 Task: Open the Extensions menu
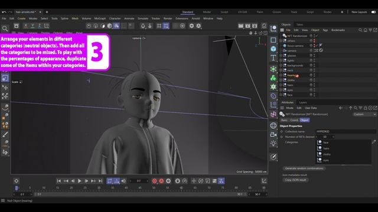[x=182, y=18]
